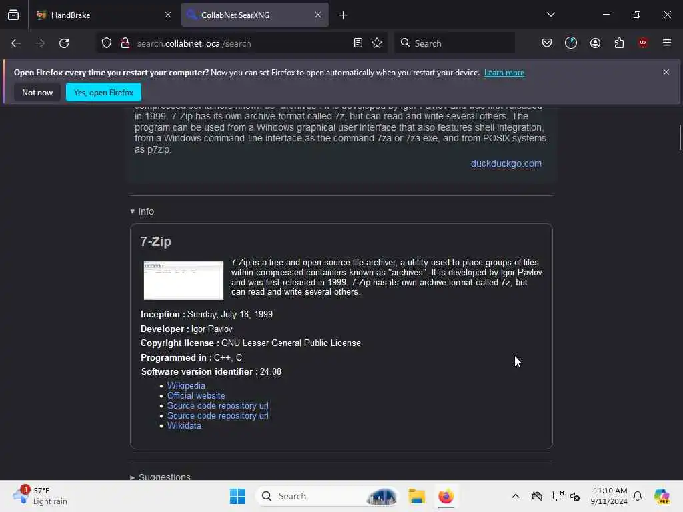Image resolution: width=683 pixels, height=512 pixels.
Task: Open the Official website link
Action: pyautogui.click(x=196, y=395)
